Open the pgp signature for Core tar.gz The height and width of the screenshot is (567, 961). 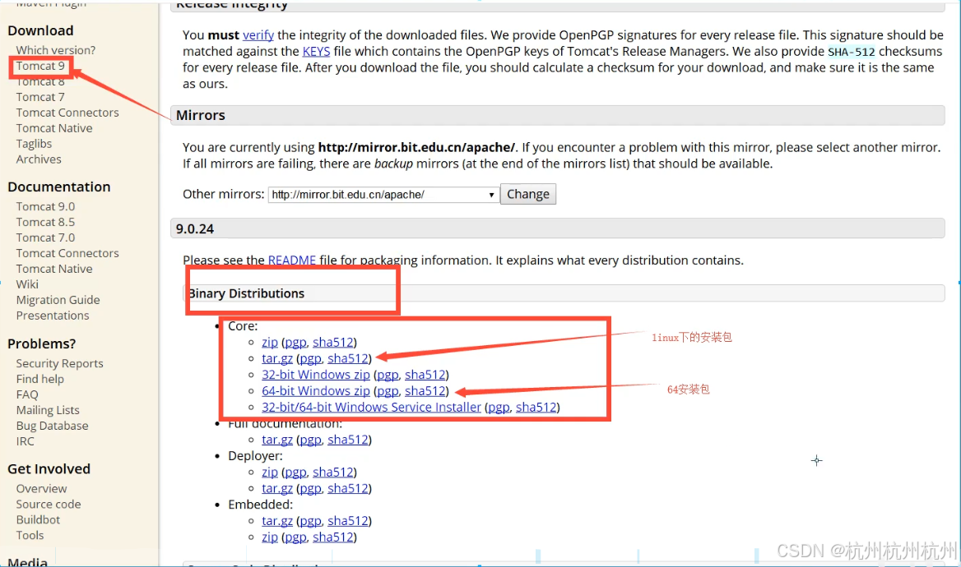[x=310, y=359]
